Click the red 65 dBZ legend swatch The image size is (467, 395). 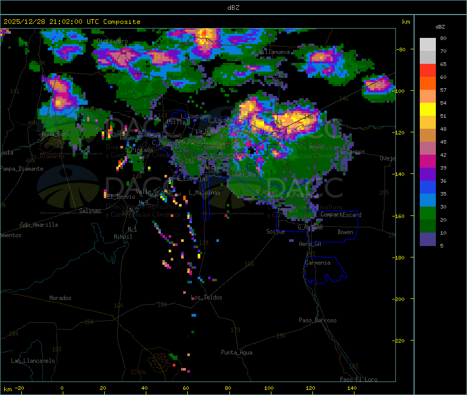pos(428,70)
